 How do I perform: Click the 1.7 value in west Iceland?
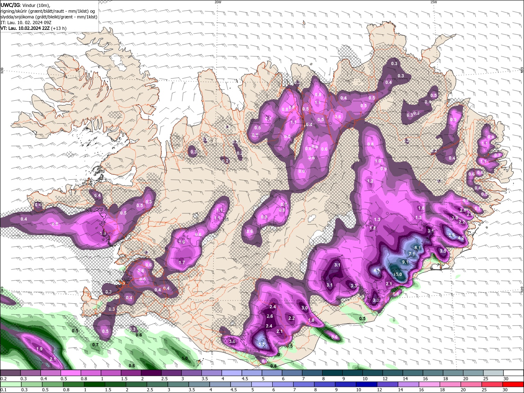pyautogui.click(x=182, y=262)
